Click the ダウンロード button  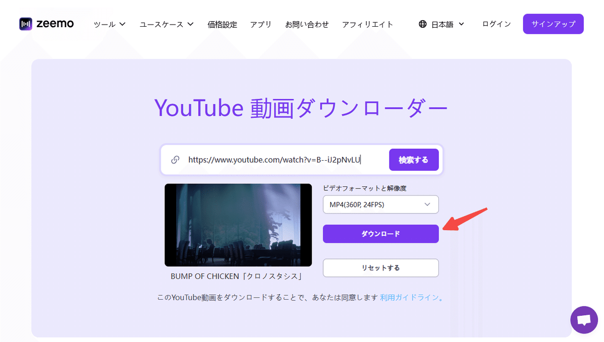point(381,234)
